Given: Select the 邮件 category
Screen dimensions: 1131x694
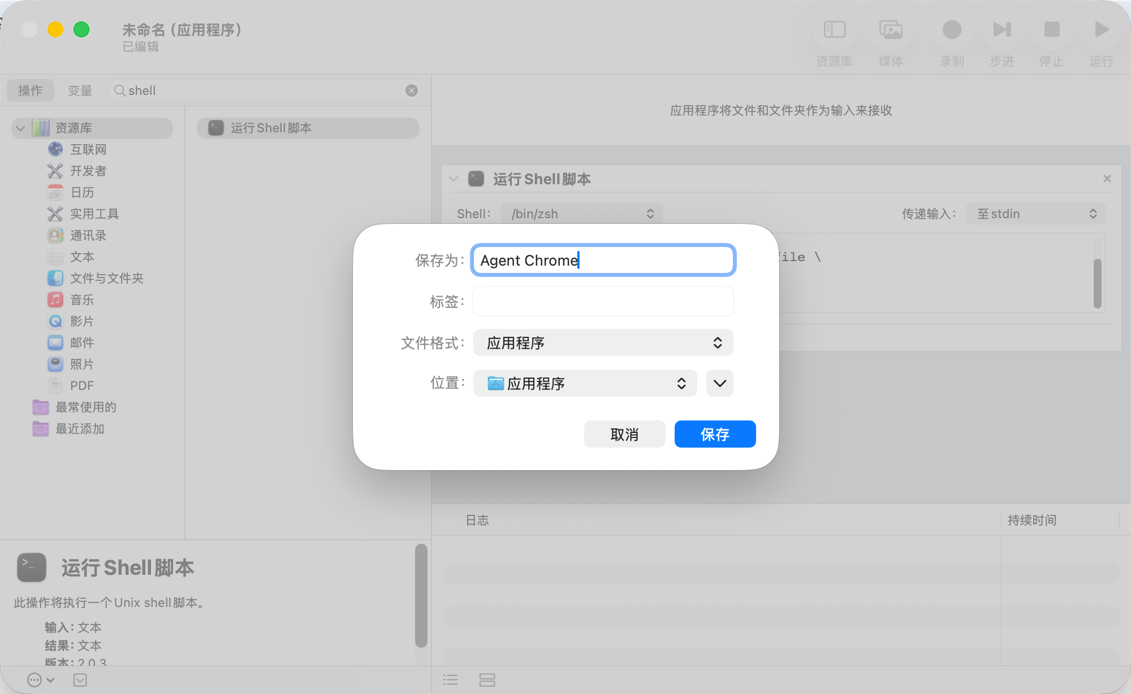Looking at the screenshot, I should tap(83, 342).
